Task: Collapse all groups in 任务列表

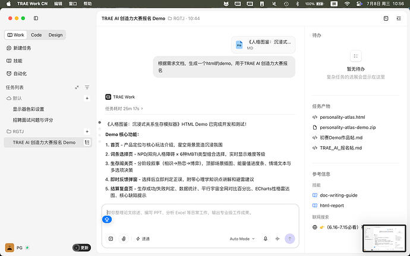Action: coord(77,87)
